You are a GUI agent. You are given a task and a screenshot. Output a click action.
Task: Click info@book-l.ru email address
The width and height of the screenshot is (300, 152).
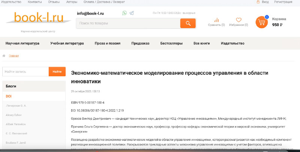point(90,14)
